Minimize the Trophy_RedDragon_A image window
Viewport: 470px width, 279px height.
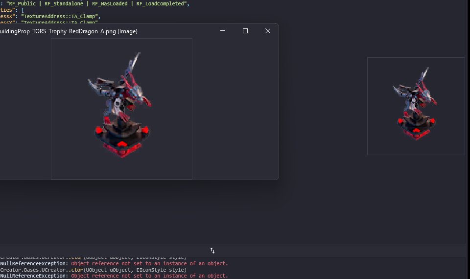(x=223, y=31)
